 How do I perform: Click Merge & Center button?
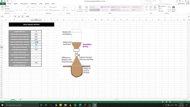pyautogui.click(x=54, y=10)
